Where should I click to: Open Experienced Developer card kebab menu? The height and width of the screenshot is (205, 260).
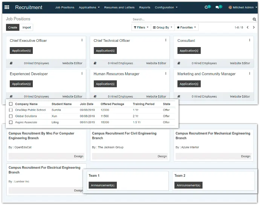point(82,73)
